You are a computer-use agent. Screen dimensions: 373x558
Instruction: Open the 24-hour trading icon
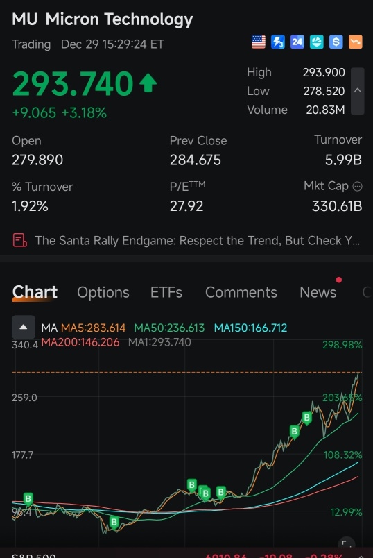(297, 42)
